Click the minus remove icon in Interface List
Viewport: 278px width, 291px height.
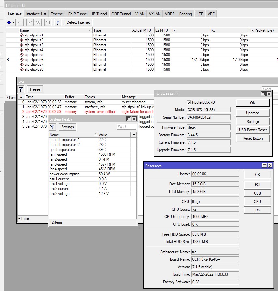pos(20,22)
